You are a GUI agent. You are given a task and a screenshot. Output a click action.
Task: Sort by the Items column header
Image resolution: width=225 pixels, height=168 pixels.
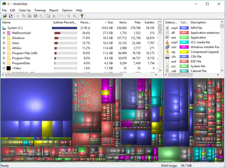(x=121, y=22)
